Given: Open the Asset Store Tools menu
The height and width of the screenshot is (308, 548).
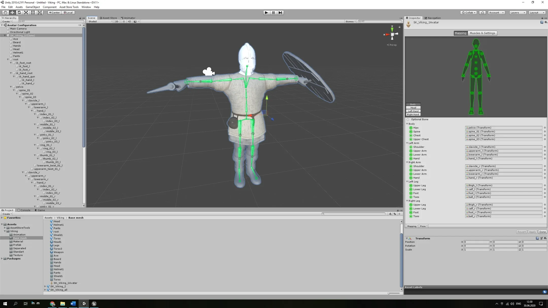Looking at the screenshot, I should coord(69,7).
